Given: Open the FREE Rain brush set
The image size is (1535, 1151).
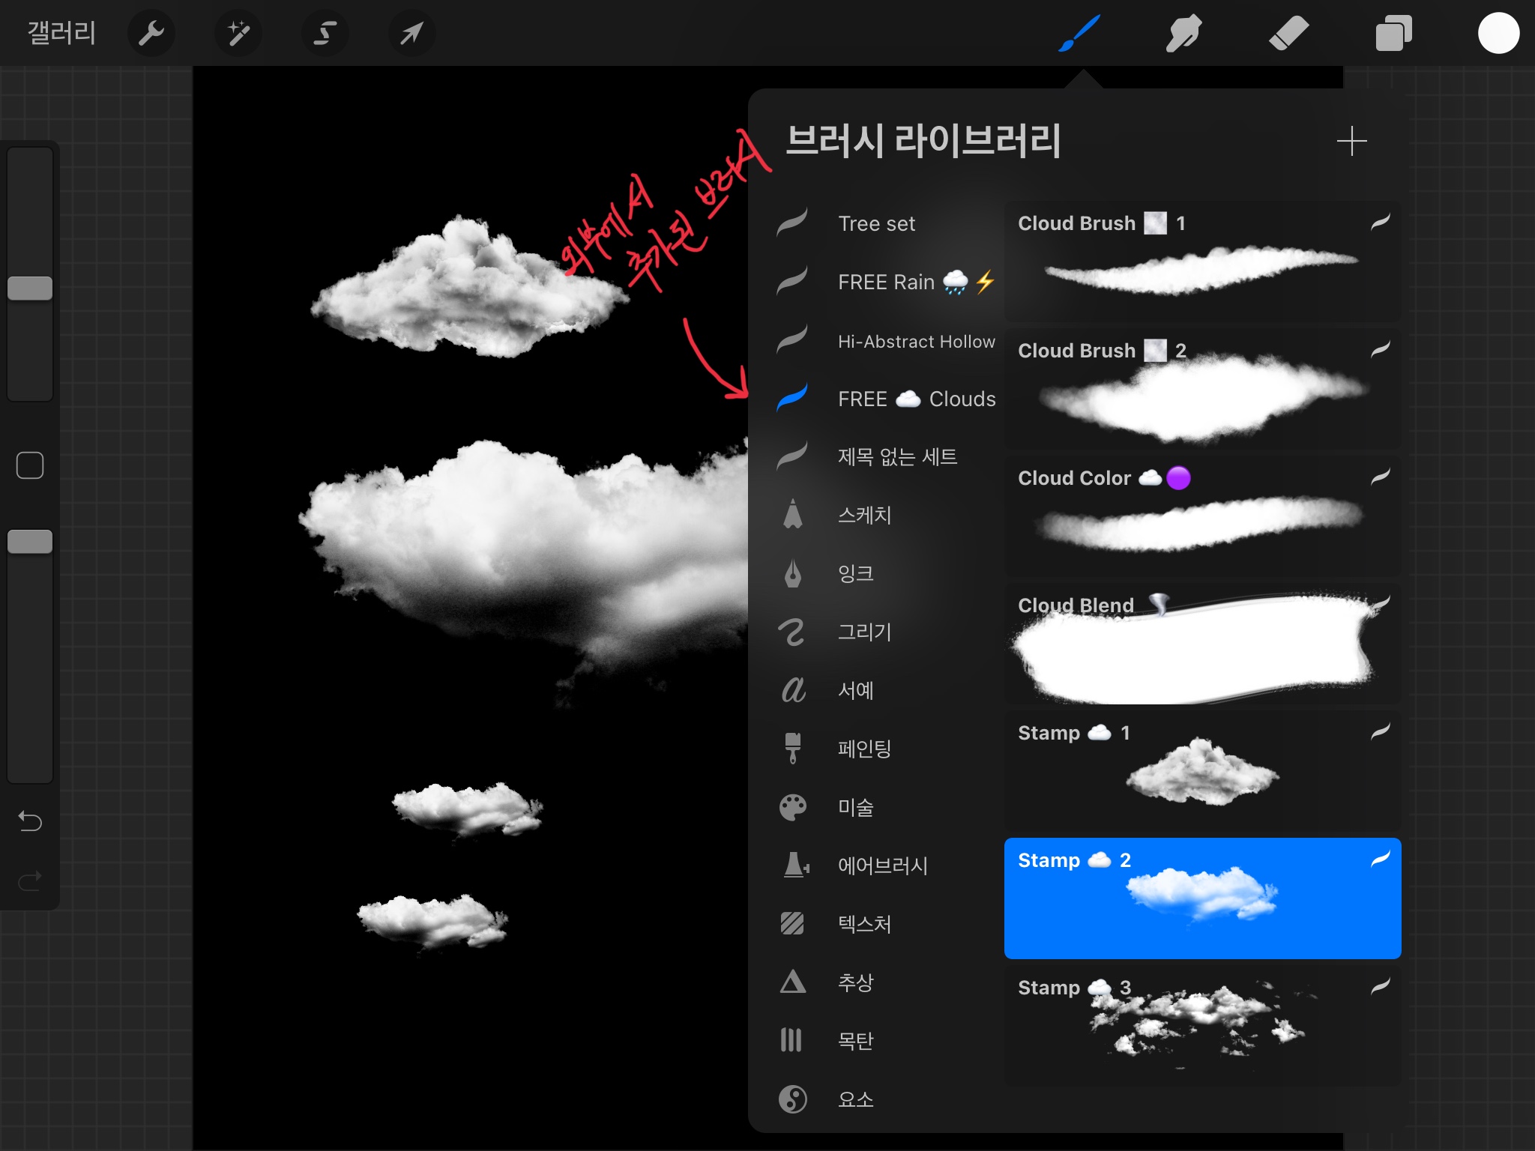Looking at the screenshot, I should (x=887, y=282).
